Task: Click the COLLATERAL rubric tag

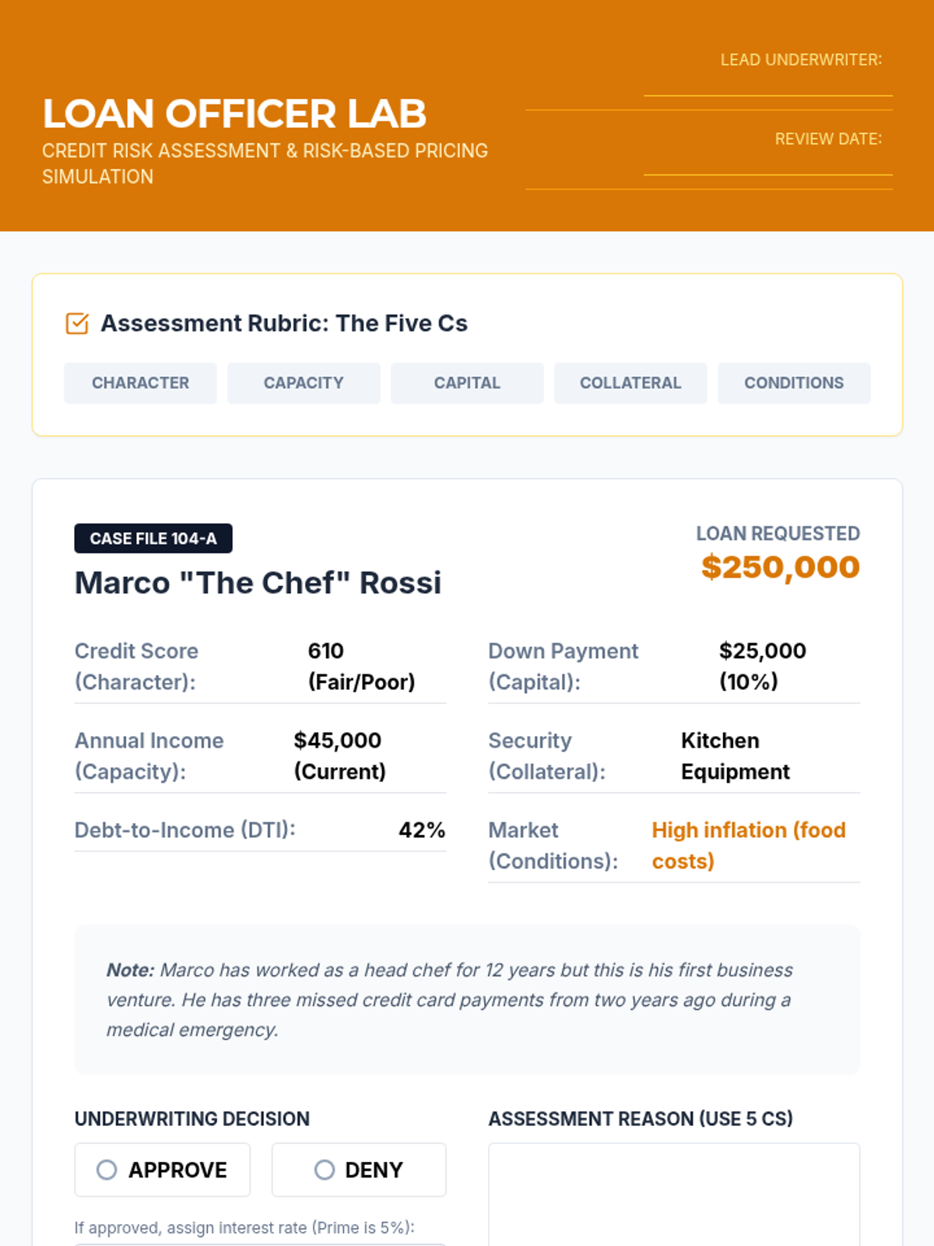Action: [630, 383]
